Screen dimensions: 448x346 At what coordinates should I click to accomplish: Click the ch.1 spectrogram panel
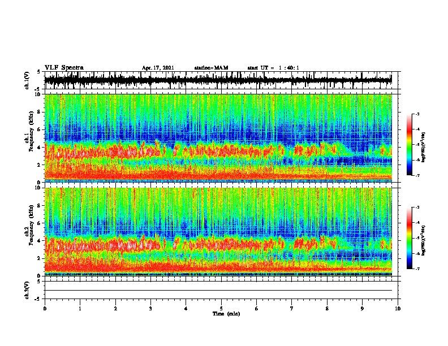218,138
